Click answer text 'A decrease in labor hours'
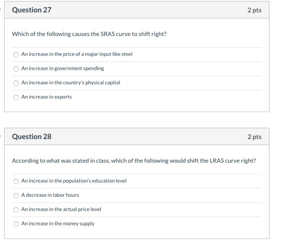 [50, 195]
